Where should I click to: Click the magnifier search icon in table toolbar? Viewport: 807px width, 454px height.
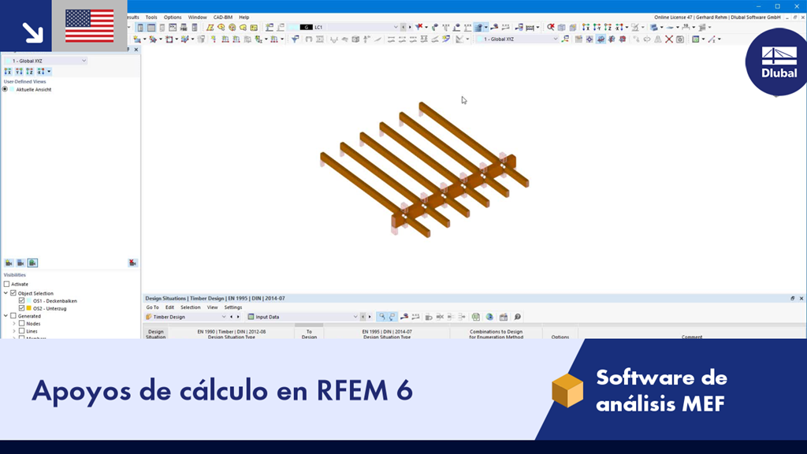click(x=517, y=317)
